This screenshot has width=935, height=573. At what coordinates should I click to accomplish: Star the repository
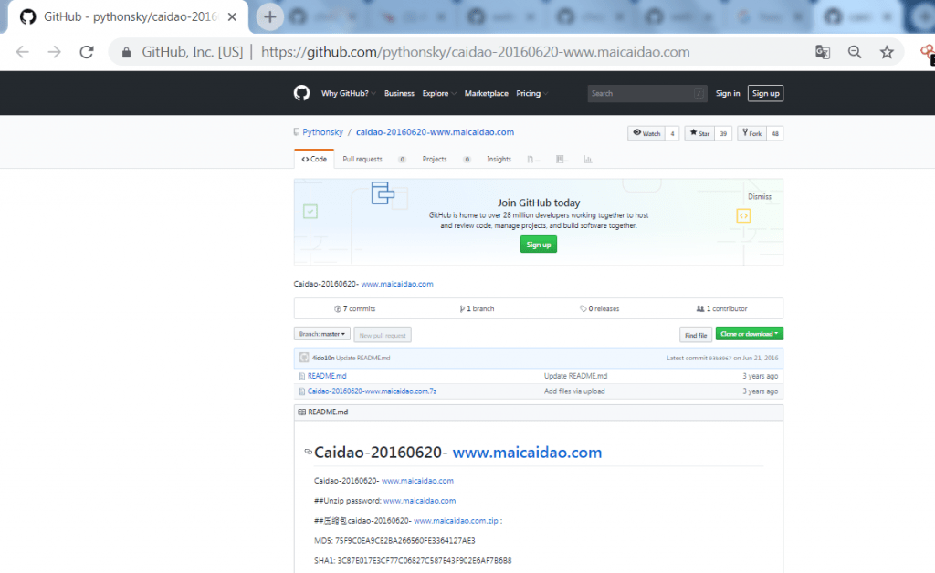coord(699,133)
